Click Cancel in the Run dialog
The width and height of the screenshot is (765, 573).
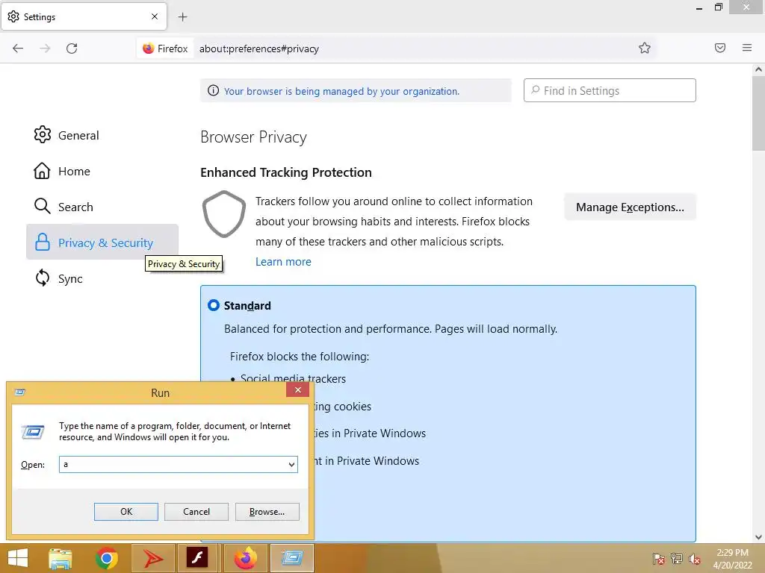pyautogui.click(x=196, y=512)
